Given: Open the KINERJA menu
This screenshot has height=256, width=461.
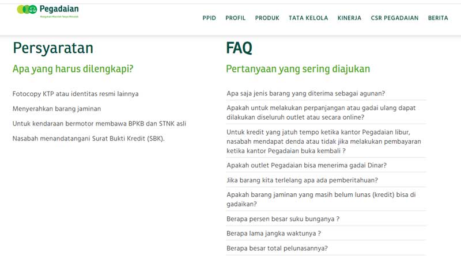Looking at the screenshot, I should pyautogui.click(x=349, y=18).
